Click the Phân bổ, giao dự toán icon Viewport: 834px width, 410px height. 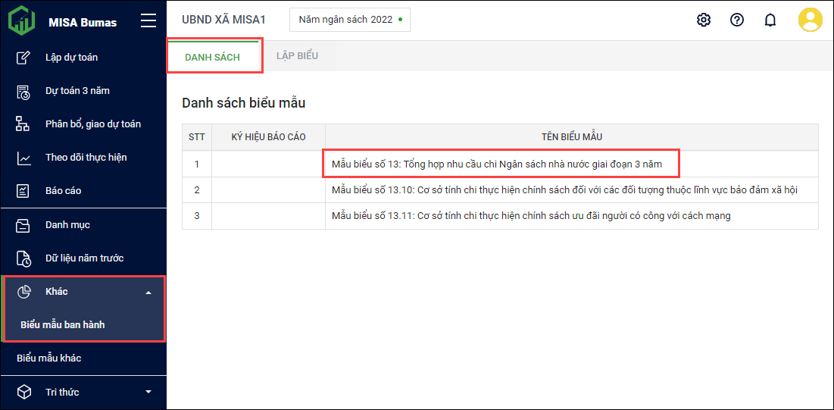[x=23, y=124]
